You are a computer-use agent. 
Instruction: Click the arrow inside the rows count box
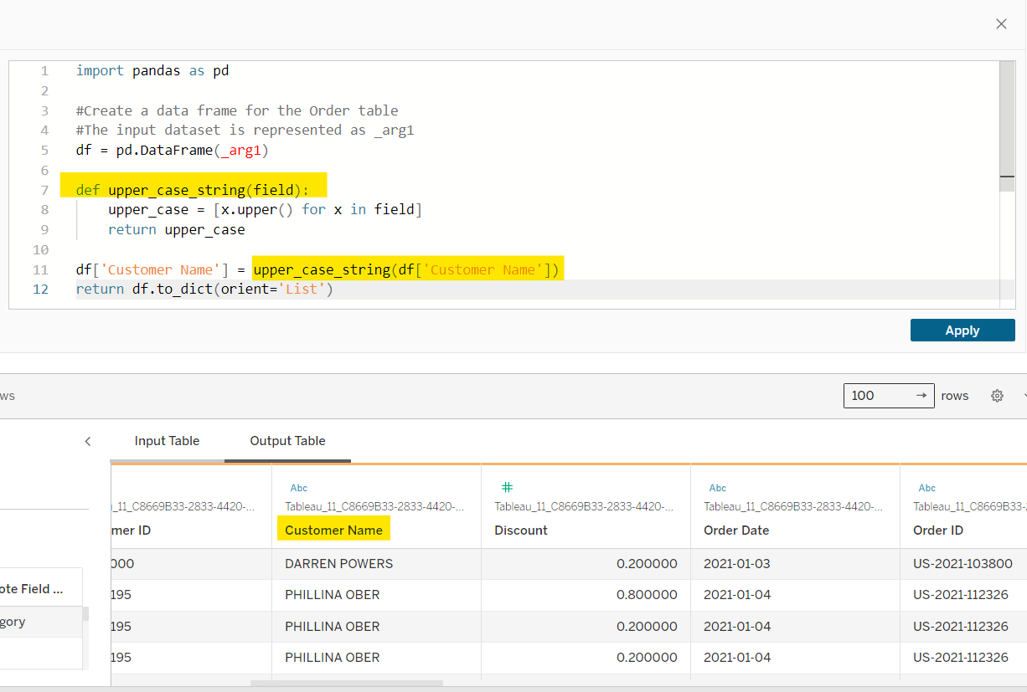point(921,396)
